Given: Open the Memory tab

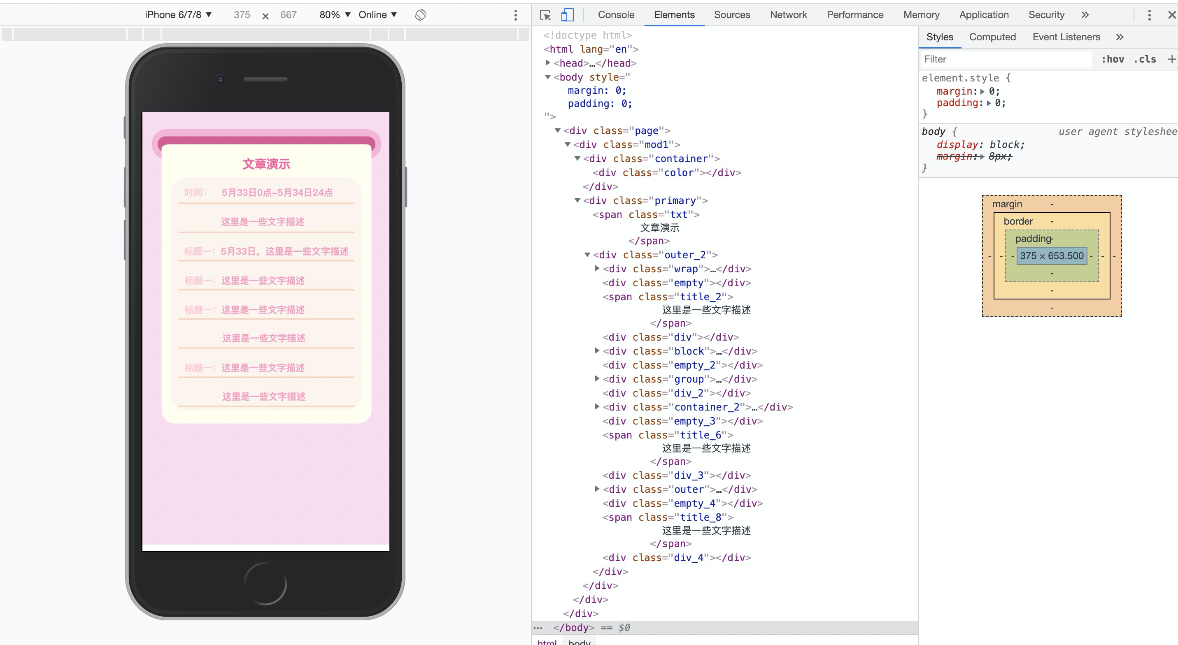Looking at the screenshot, I should (x=922, y=15).
